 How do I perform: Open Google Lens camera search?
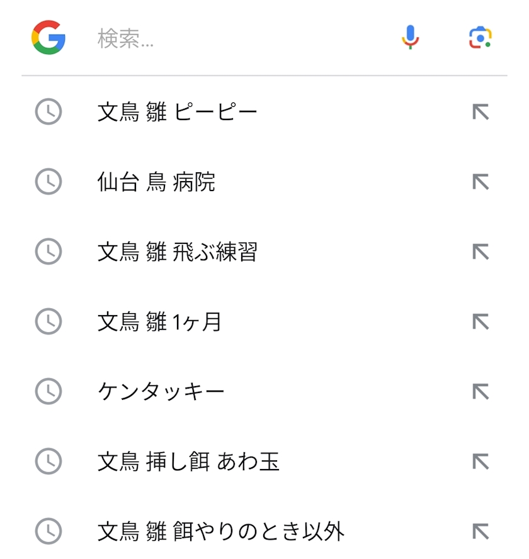(480, 37)
